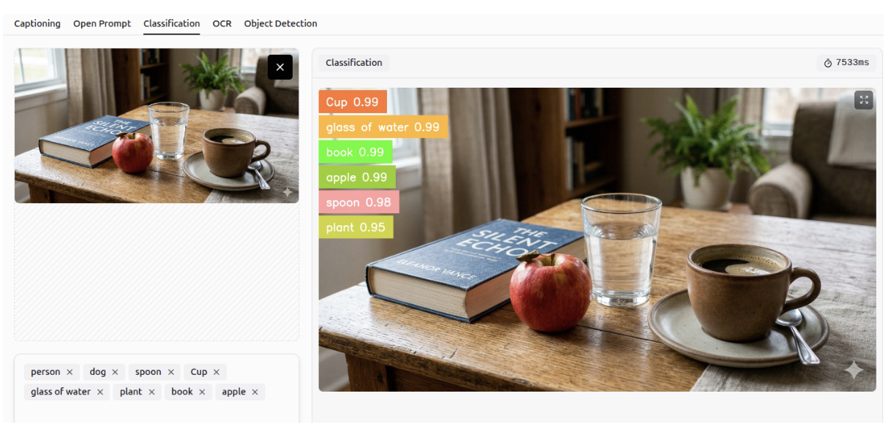Screen dimensions: 891x434
Task: Click the uploaded image thumbnail
Action: 157,126
